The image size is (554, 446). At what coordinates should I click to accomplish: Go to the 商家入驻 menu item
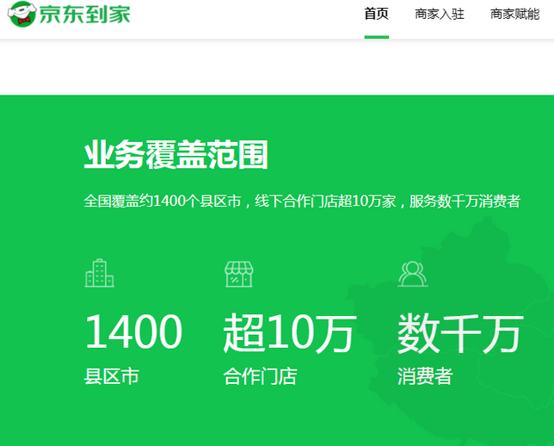tap(440, 14)
